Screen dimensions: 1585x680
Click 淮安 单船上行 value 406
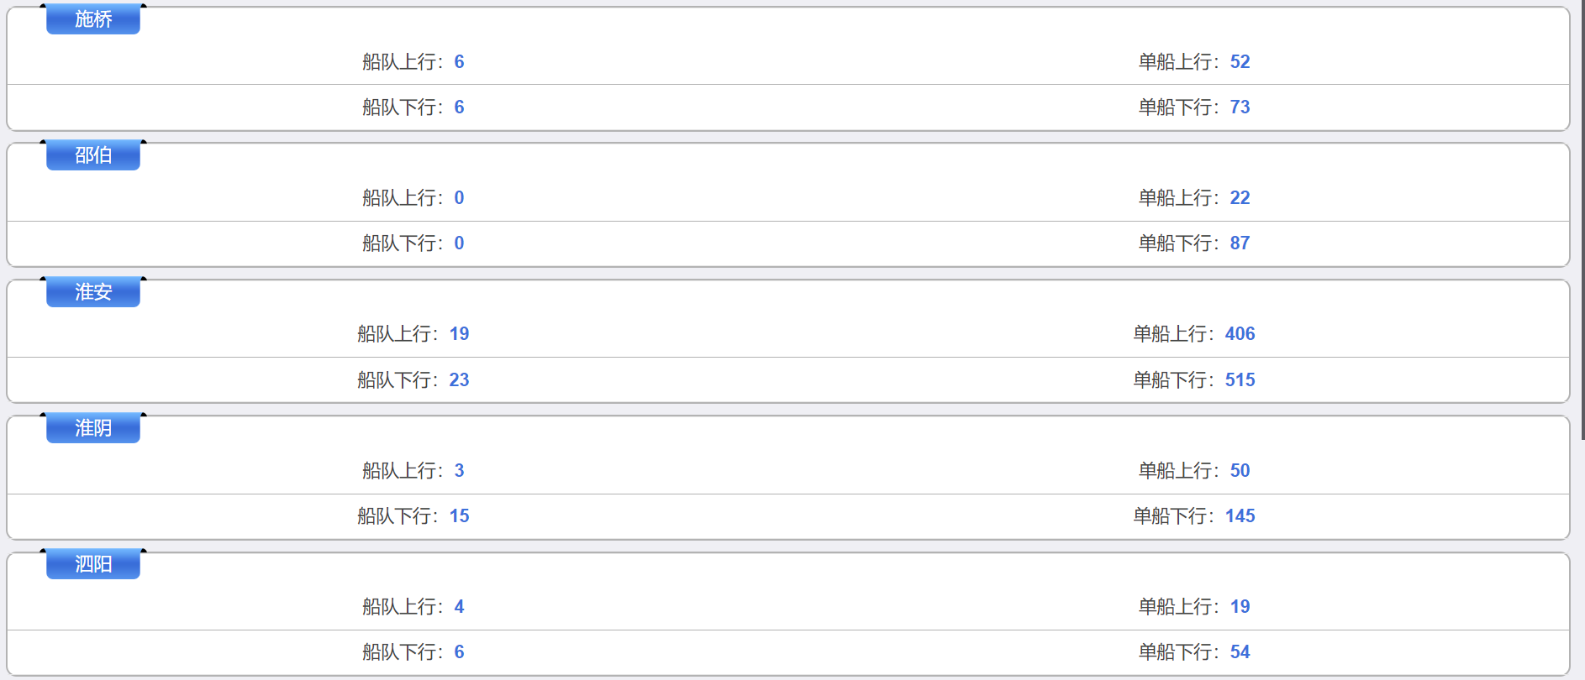[1240, 334]
